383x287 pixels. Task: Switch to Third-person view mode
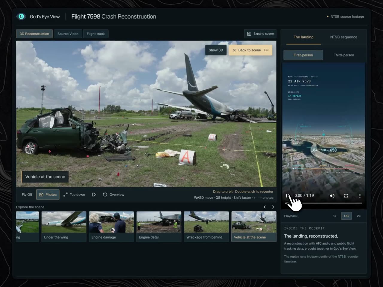pyautogui.click(x=344, y=55)
